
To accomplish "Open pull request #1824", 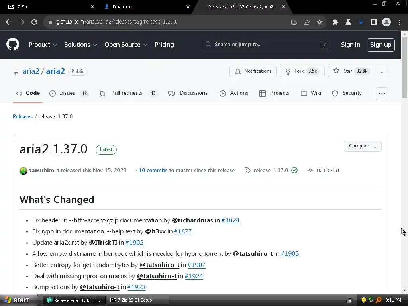I will tap(230, 220).
